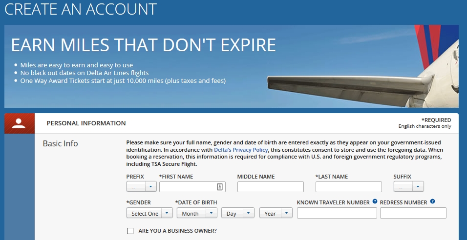
Task: Focus the Middle Name input field
Action: click(271, 187)
